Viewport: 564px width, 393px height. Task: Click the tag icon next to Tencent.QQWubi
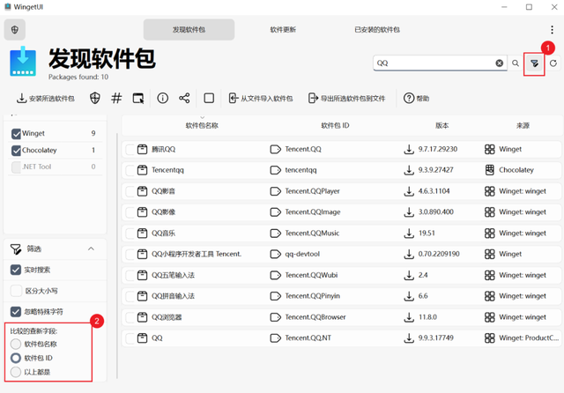(x=275, y=276)
